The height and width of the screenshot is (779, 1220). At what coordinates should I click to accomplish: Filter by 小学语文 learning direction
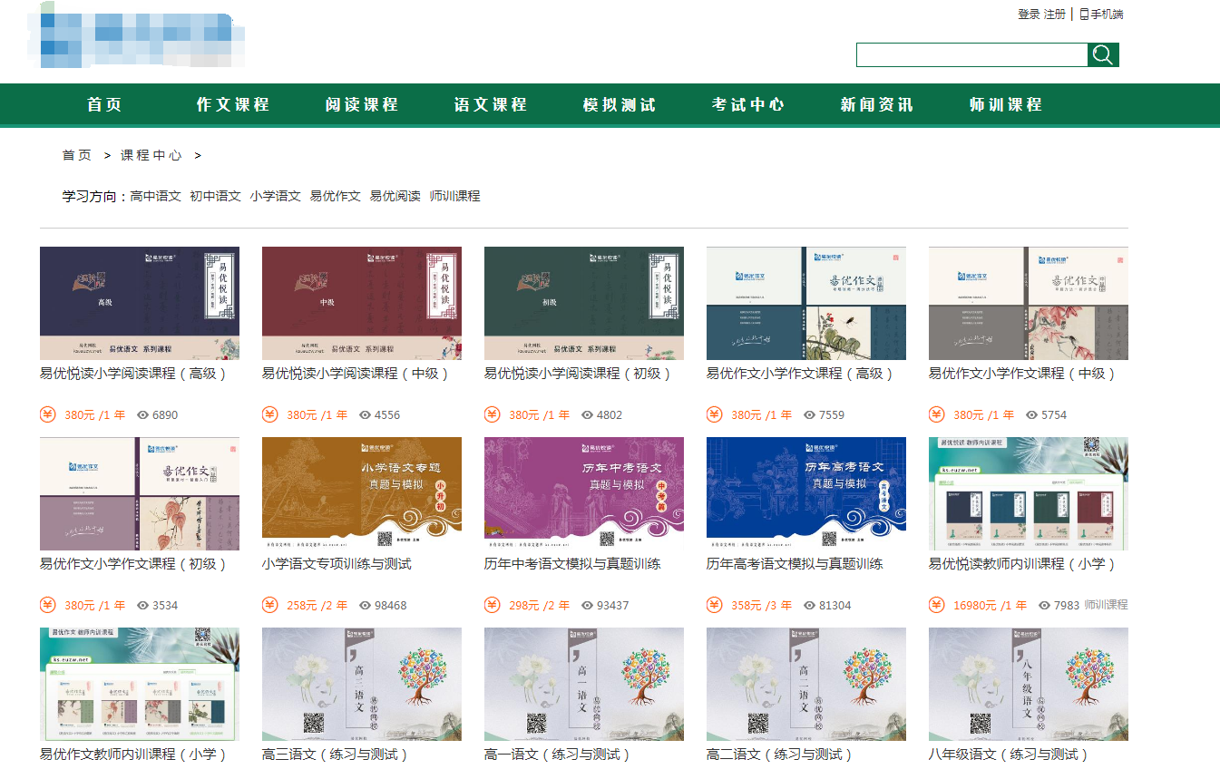[276, 196]
